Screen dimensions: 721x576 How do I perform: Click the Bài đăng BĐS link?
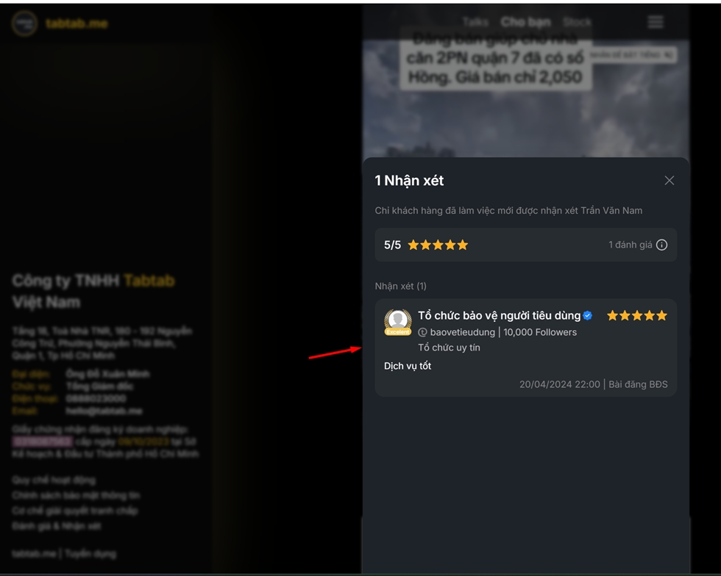coord(638,384)
